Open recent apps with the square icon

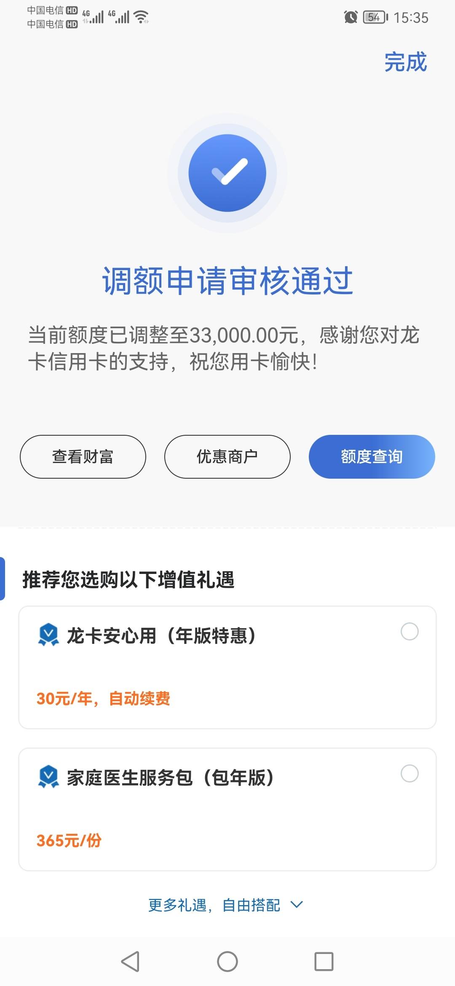tap(324, 962)
